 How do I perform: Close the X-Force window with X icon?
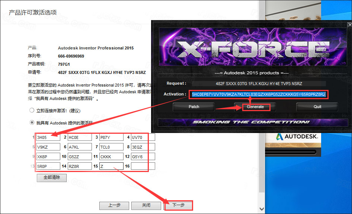point(349,25)
